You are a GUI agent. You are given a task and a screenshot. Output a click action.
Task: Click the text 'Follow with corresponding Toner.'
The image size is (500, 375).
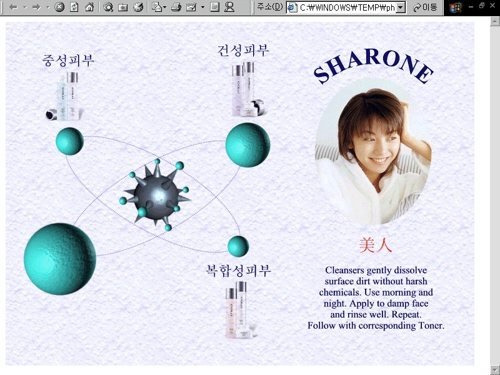pyautogui.click(x=376, y=326)
